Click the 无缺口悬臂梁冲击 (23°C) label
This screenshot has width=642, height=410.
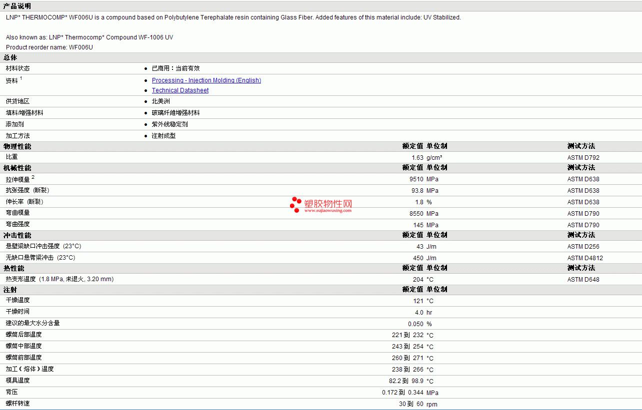[40, 258]
